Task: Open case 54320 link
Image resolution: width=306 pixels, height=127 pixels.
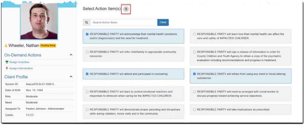Action: (30, 115)
